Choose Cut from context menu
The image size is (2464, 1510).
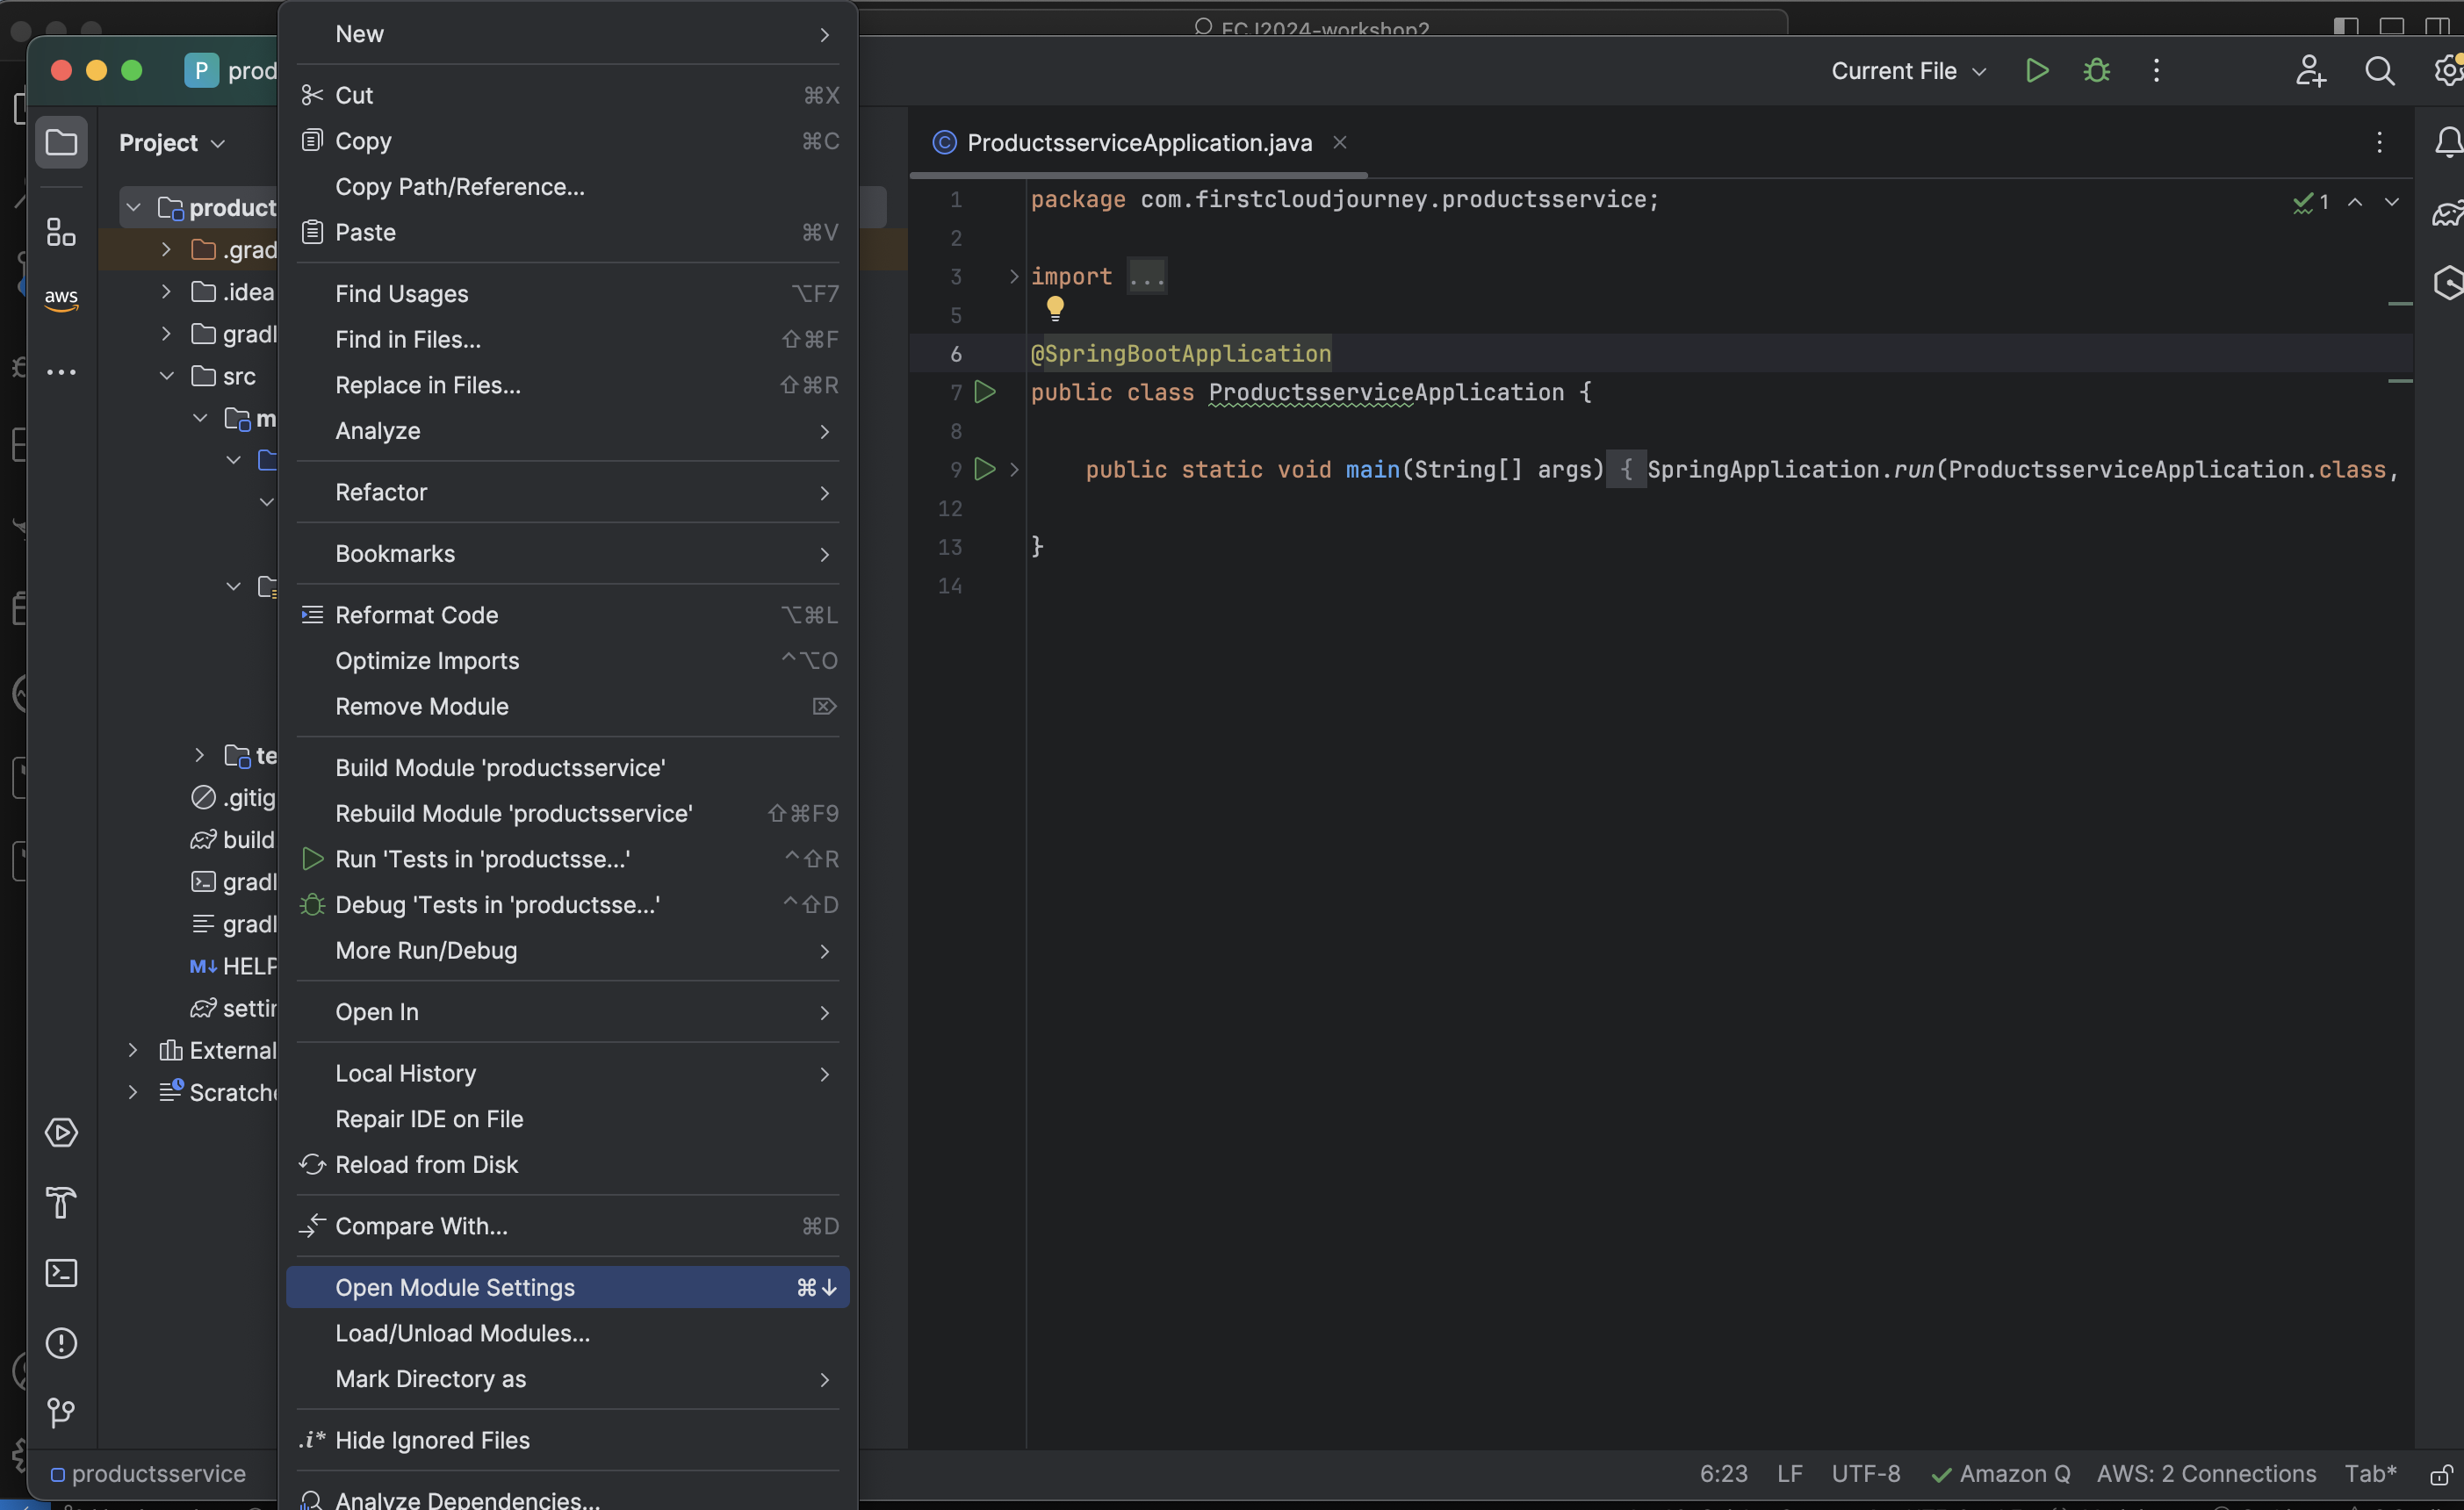[567, 95]
